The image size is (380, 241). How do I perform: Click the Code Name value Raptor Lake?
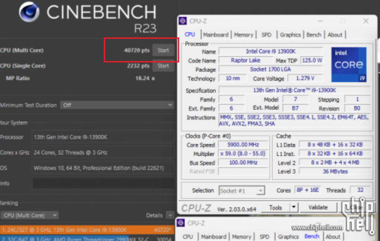(x=245, y=60)
